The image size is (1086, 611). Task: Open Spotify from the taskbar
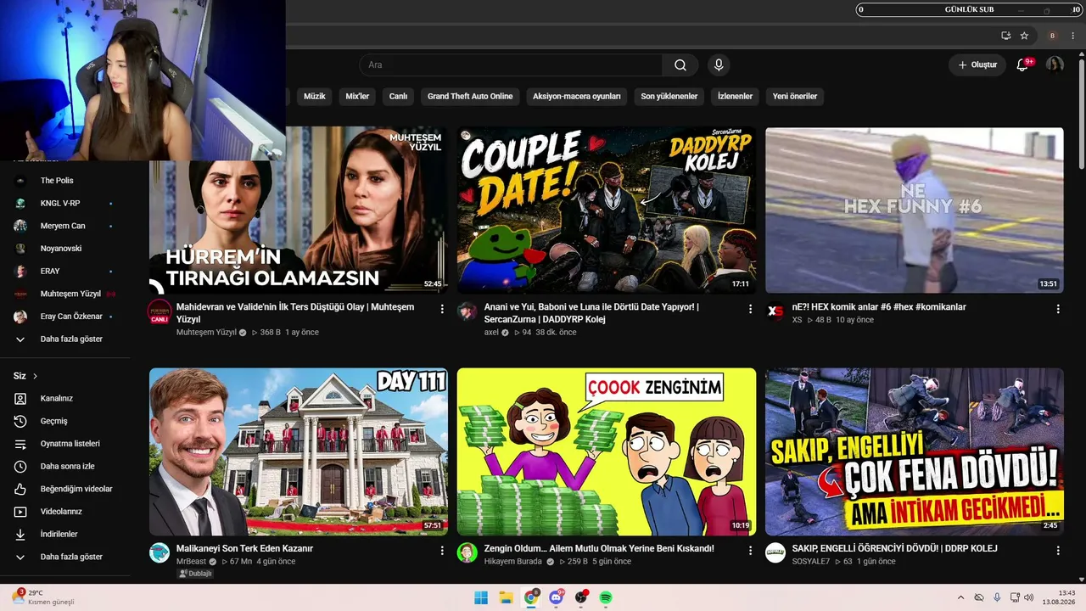tap(606, 597)
